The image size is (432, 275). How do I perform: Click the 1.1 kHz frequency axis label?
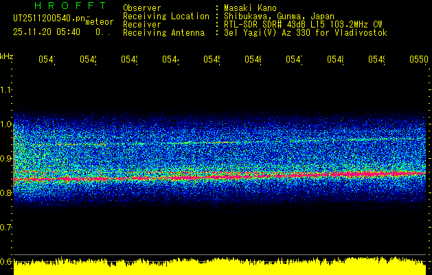5,90
